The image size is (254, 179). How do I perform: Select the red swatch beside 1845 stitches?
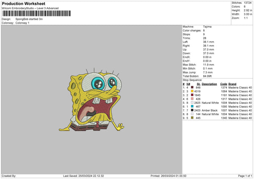click(x=192, y=95)
